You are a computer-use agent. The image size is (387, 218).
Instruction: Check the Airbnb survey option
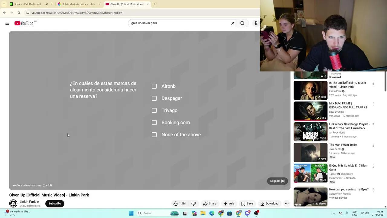(154, 86)
